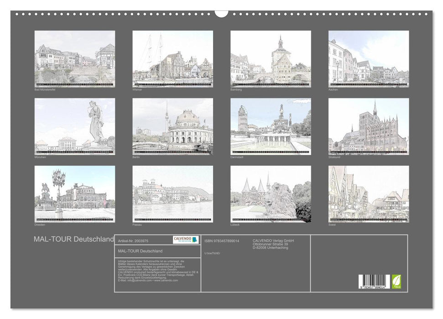The width and height of the screenshot is (443, 319).
Task: Click the calendar hanging notch at top
Action: coord(221,13)
